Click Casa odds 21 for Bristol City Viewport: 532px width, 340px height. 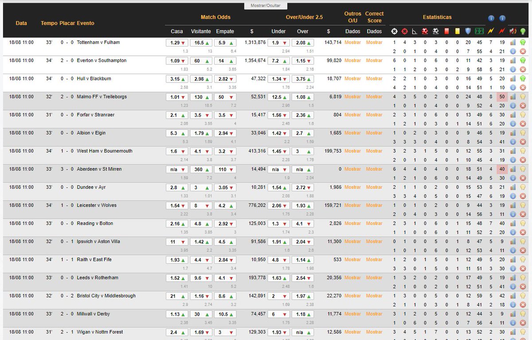click(177, 296)
